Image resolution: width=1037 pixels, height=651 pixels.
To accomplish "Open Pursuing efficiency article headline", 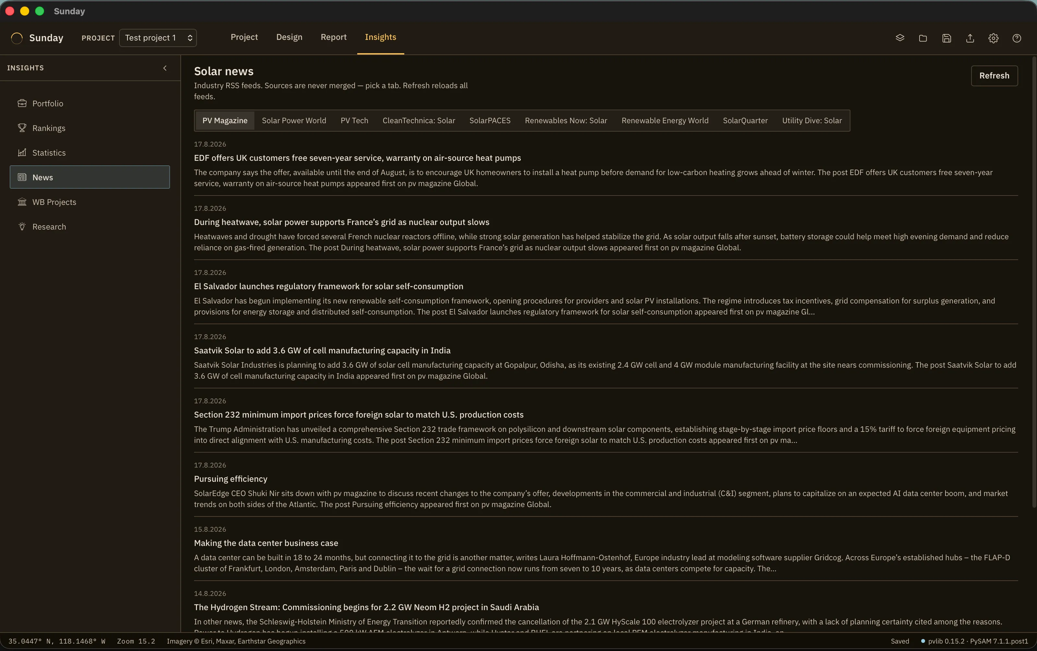I will pos(230,479).
